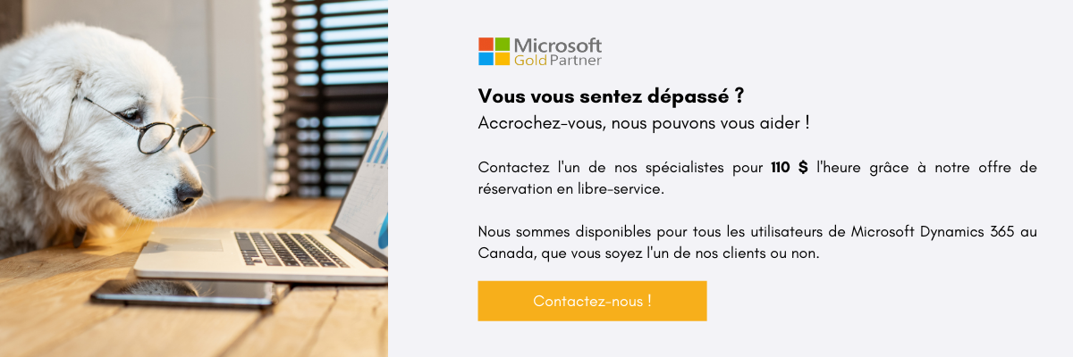
Task: Click the blue square in Microsoft logo
Action: coord(486,59)
